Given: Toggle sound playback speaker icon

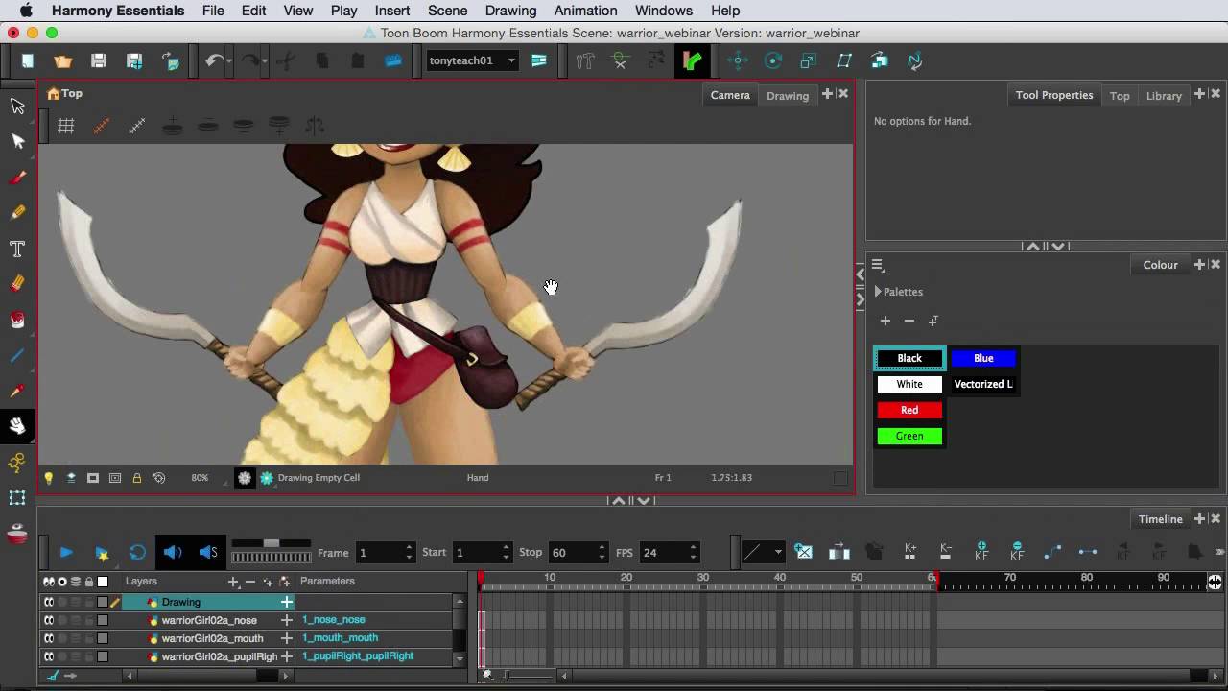Looking at the screenshot, I should coord(173,552).
